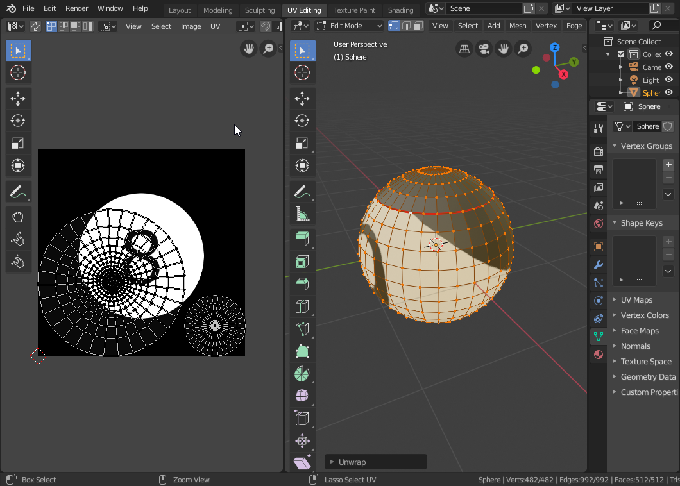Open the File menu
Viewport: 680px width, 486px height.
28,8
